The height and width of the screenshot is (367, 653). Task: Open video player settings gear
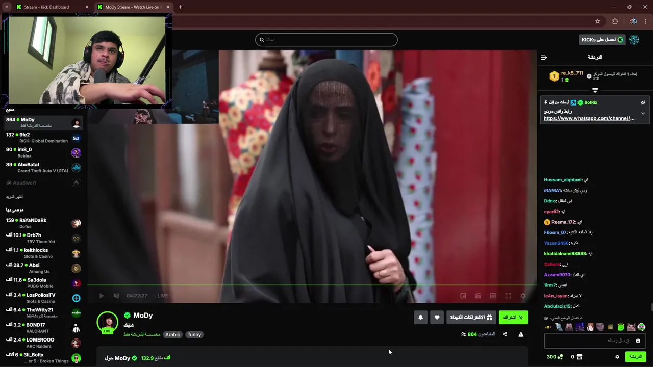point(523,296)
